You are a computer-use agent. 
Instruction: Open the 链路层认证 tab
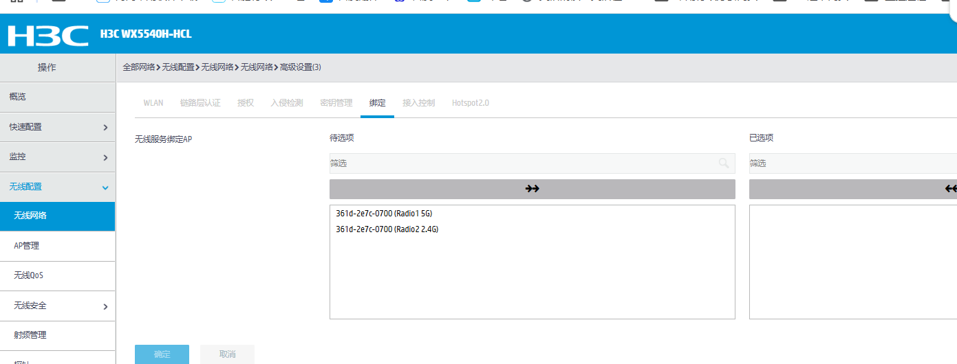[200, 103]
